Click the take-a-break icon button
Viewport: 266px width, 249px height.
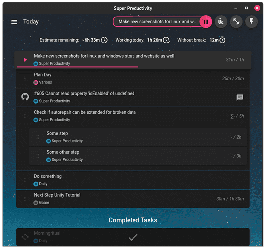point(221,22)
